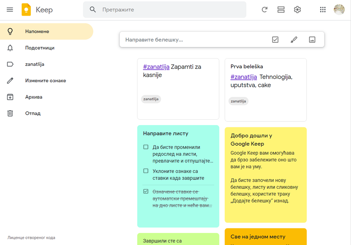Create a new image note
The image size is (351, 245).
pyautogui.click(x=312, y=40)
